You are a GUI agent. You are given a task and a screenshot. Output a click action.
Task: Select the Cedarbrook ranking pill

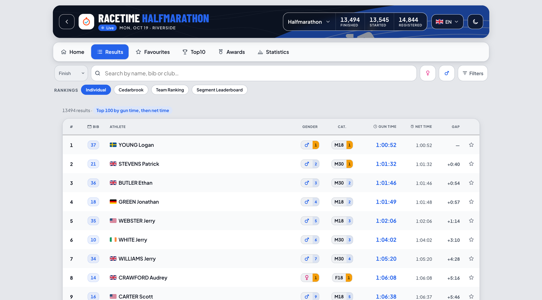pos(131,90)
